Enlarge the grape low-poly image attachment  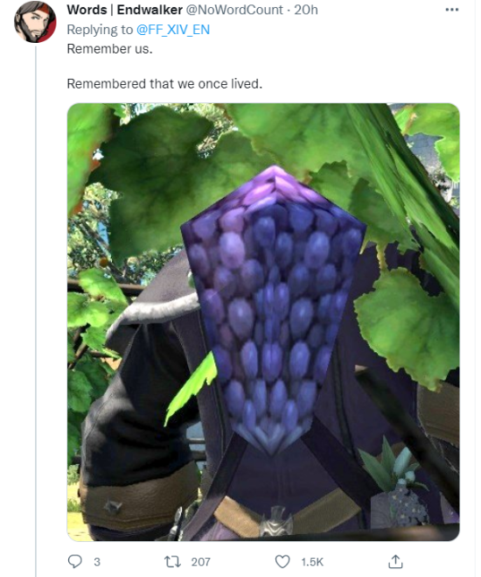(x=263, y=322)
